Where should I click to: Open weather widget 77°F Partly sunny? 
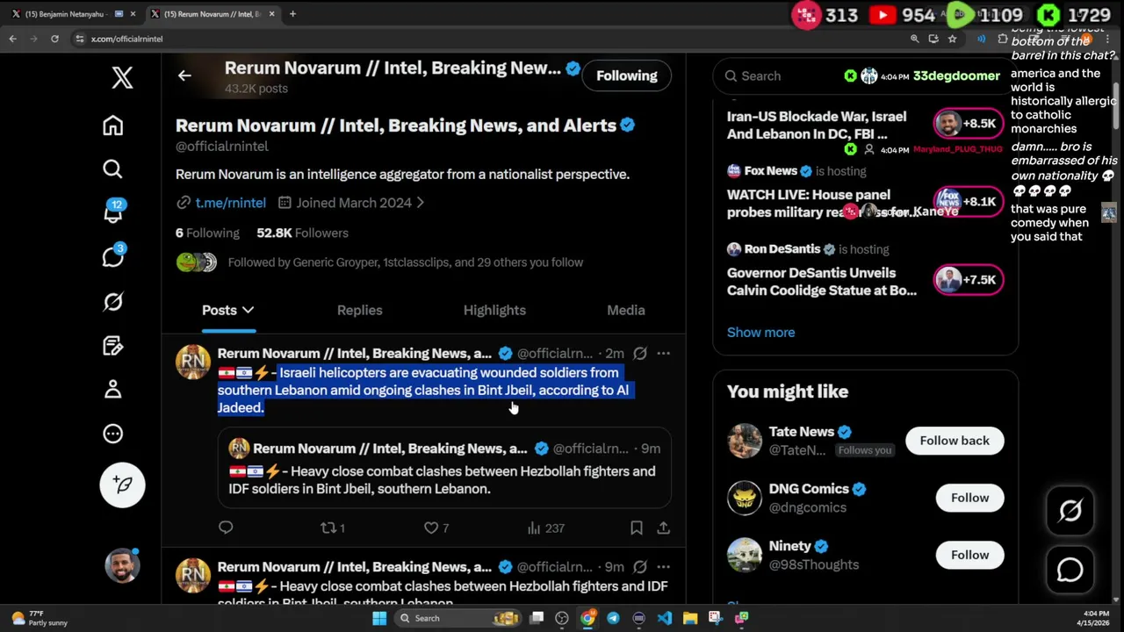(x=40, y=618)
